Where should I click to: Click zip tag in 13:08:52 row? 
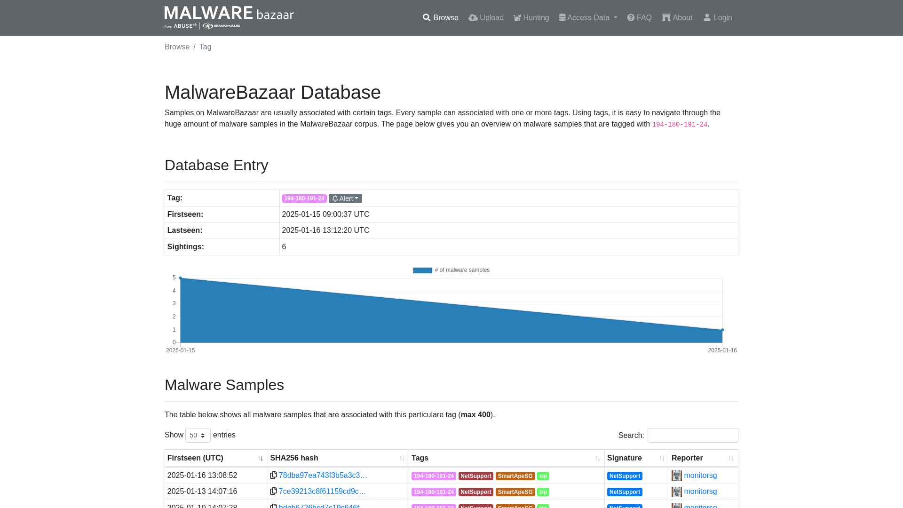(543, 476)
